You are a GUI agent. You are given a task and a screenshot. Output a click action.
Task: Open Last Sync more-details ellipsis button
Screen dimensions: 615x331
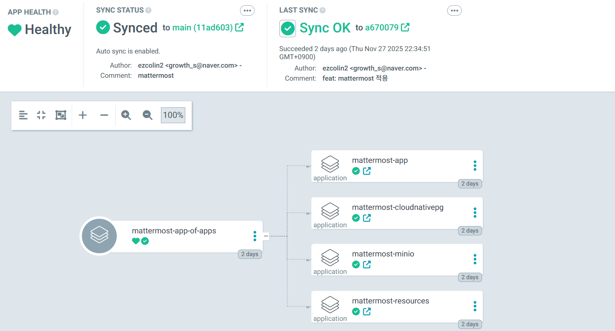coord(454,11)
